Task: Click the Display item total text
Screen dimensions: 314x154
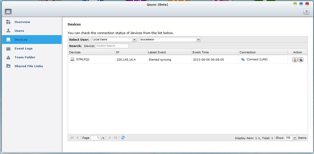Action: point(254,138)
